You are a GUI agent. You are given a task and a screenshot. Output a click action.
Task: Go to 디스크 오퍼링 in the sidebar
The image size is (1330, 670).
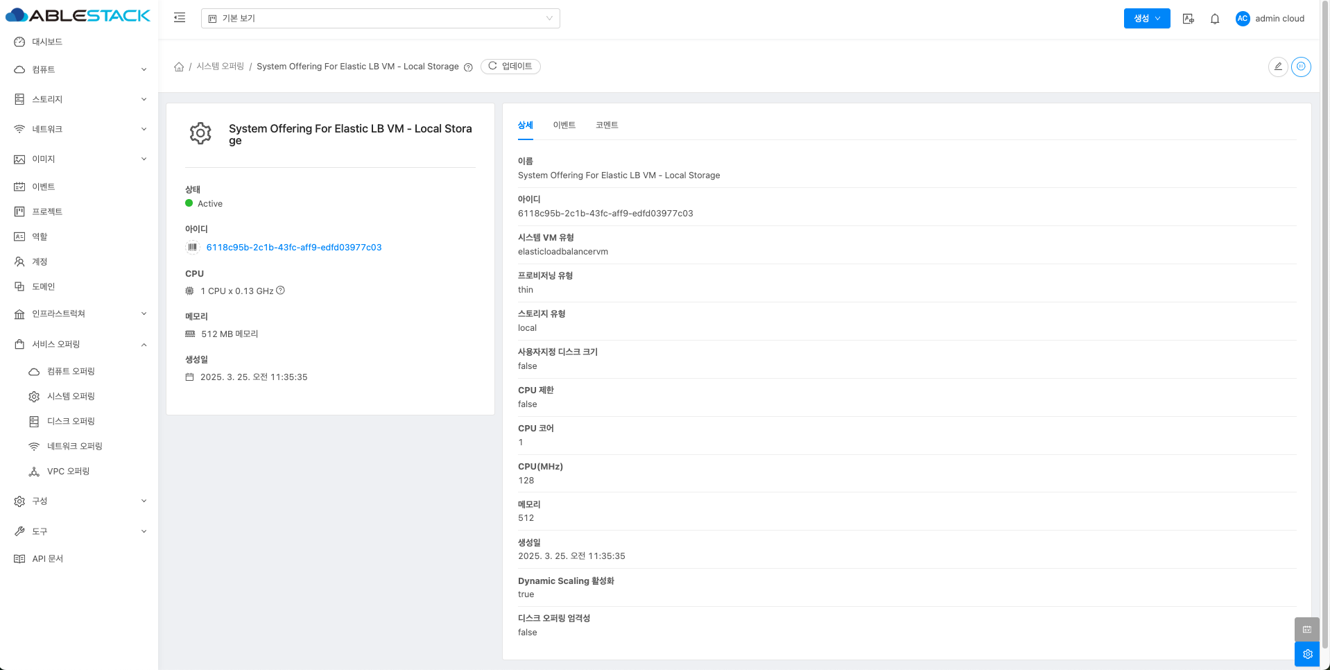tap(71, 421)
